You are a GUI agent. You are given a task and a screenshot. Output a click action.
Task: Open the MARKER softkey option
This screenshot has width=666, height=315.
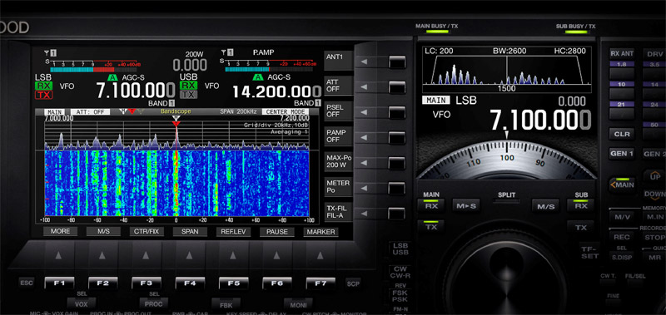pos(321,232)
